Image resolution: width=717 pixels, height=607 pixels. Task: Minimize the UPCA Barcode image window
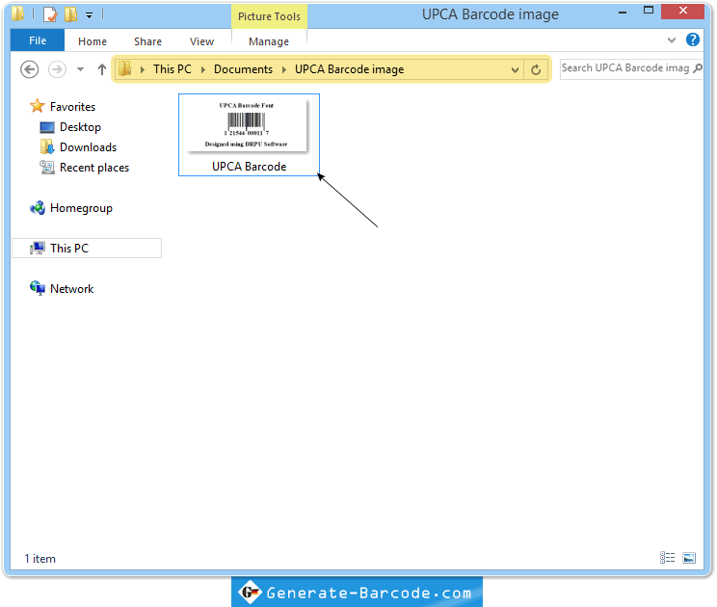point(623,13)
